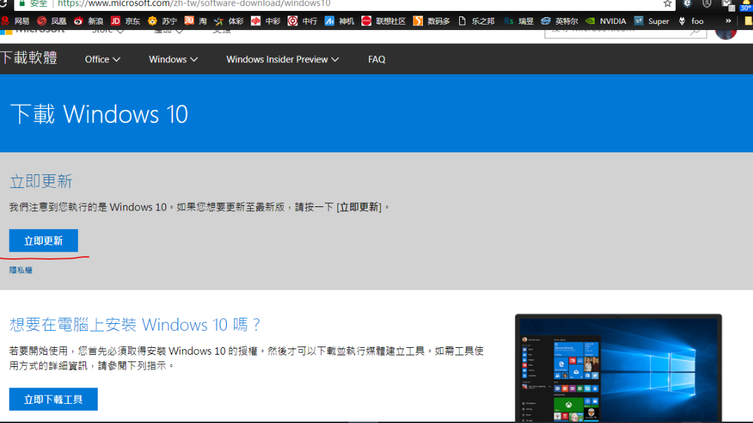The image size is (753, 423).
Task: Expand Windows Insider Preview dropdown
Action: point(282,59)
